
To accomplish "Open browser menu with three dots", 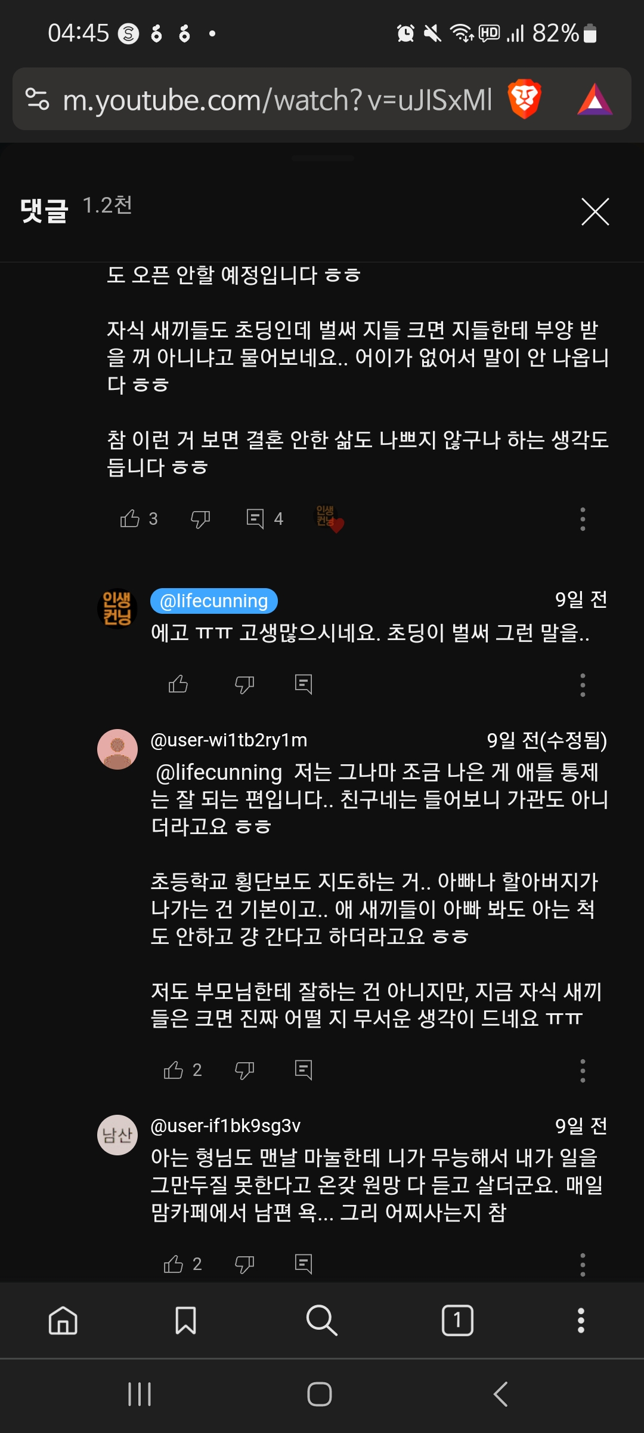I will pyautogui.click(x=581, y=1320).
